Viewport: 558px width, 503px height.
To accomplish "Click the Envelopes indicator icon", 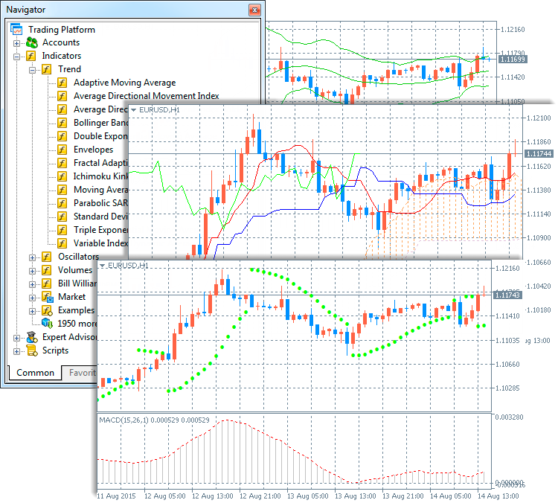I will (x=62, y=150).
